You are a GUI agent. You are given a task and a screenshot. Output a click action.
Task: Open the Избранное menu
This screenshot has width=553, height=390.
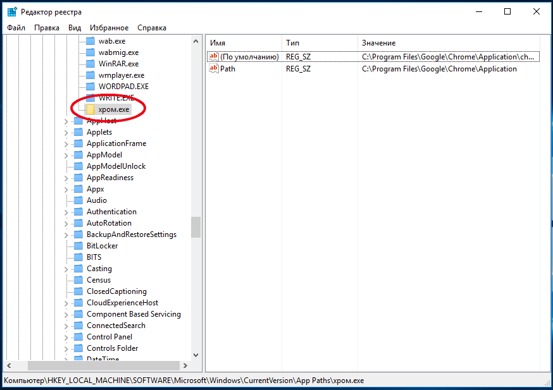pyautogui.click(x=109, y=28)
